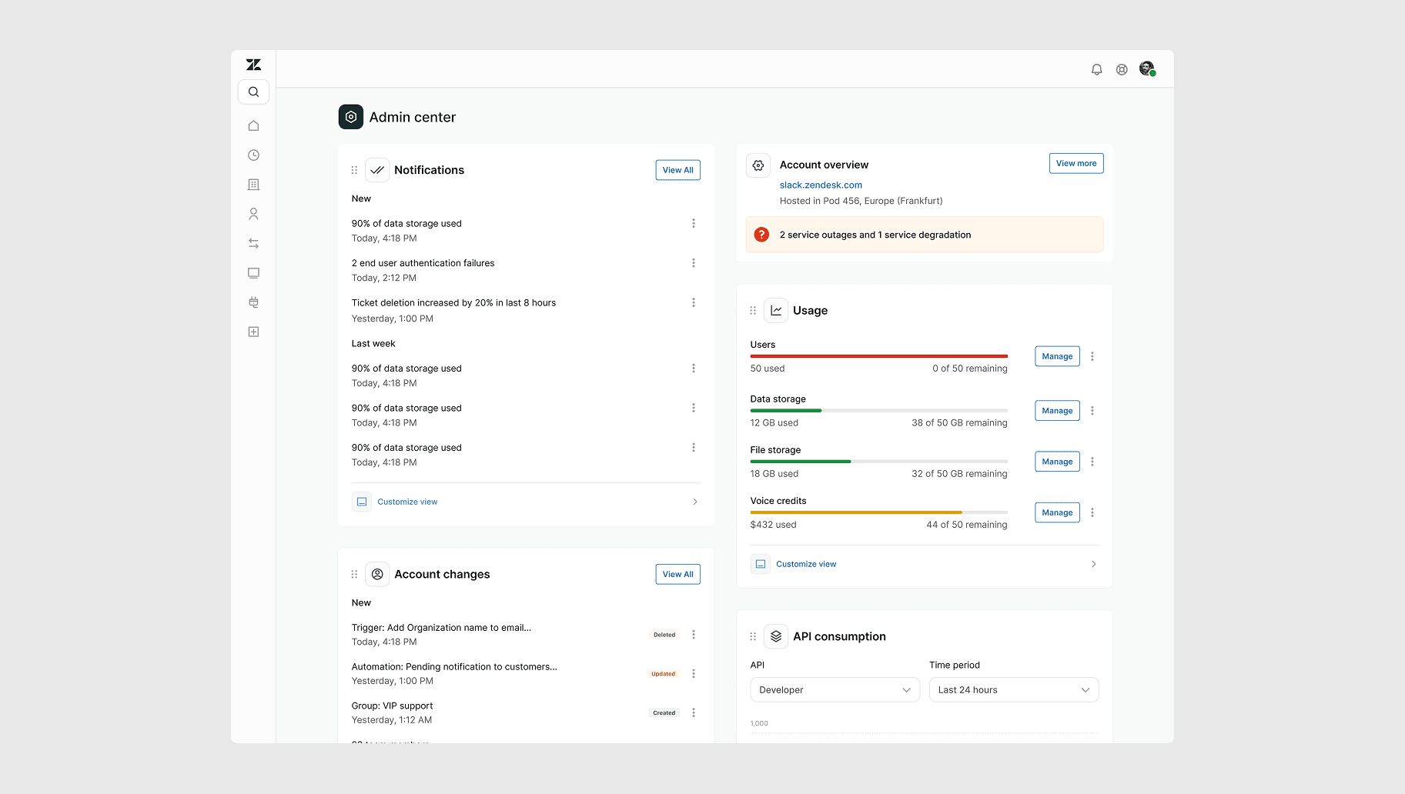1405x794 pixels.
Task: Click View All in Account changes card
Action: pyautogui.click(x=677, y=574)
